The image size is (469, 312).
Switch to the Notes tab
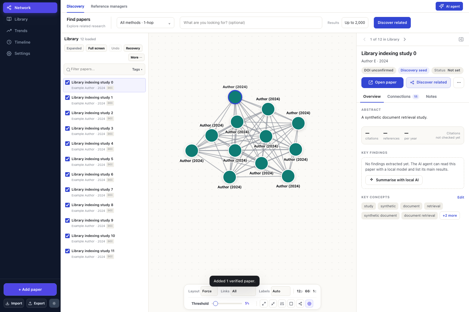coord(431,97)
